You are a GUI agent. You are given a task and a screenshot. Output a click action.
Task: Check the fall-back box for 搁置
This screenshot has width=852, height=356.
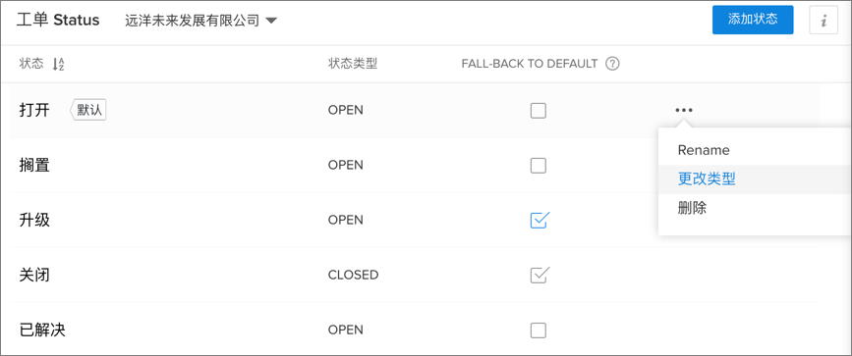[x=538, y=166]
